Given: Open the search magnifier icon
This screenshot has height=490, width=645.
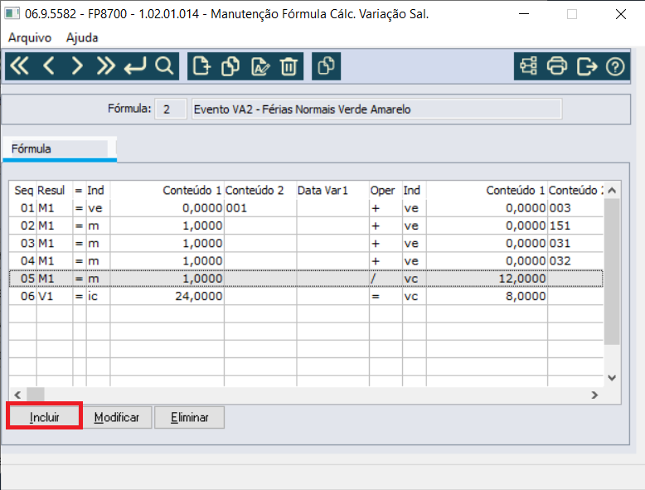Looking at the screenshot, I should tap(164, 65).
